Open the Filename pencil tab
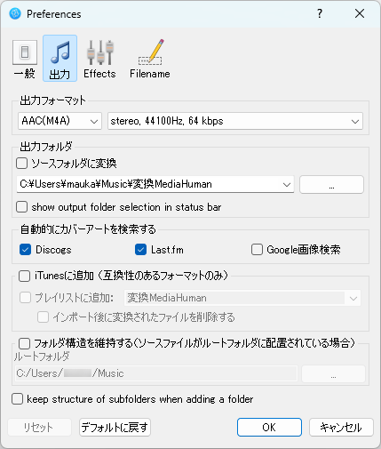 (x=150, y=60)
